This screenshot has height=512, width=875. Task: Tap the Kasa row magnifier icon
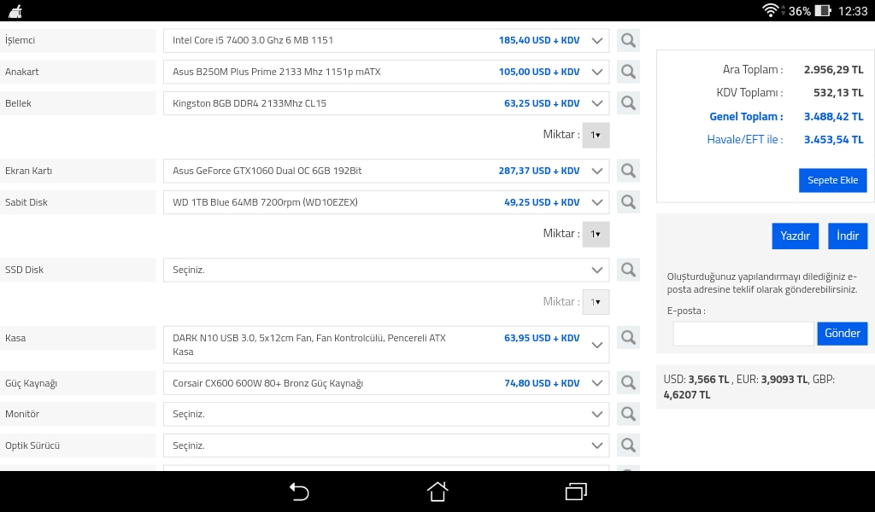pos(628,338)
